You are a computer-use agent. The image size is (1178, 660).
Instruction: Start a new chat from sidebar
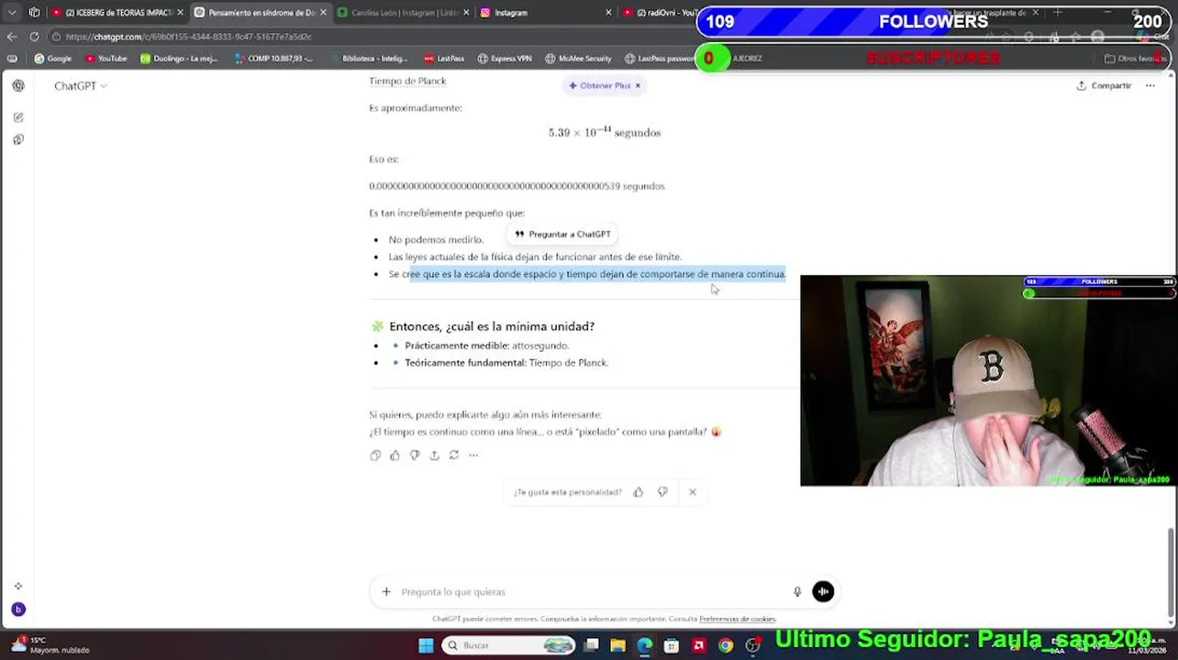(x=18, y=117)
